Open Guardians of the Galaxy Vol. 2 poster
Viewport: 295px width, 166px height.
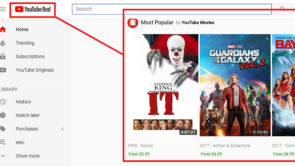[235, 85]
